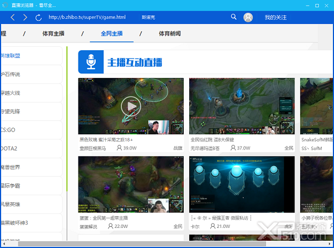Select 魔兽世界 in the sidebar
The image size is (334, 248).
[x=32, y=167]
